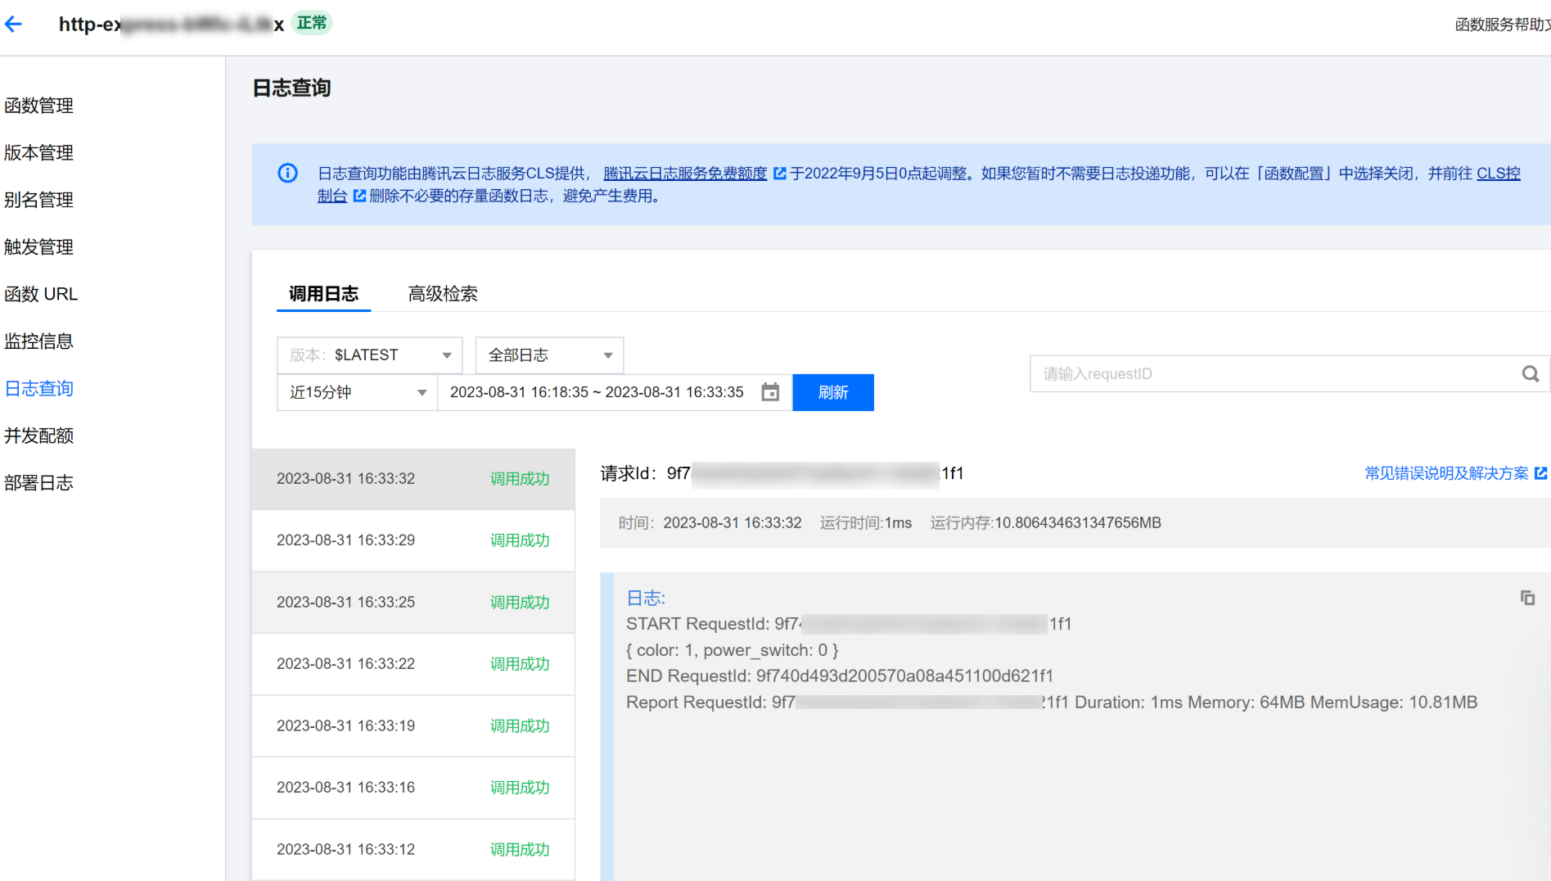Image resolution: width=1551 pixels, height=881 pixels.
Task: Open 监控信息 in the sidebar
Action: coord(39,341)
